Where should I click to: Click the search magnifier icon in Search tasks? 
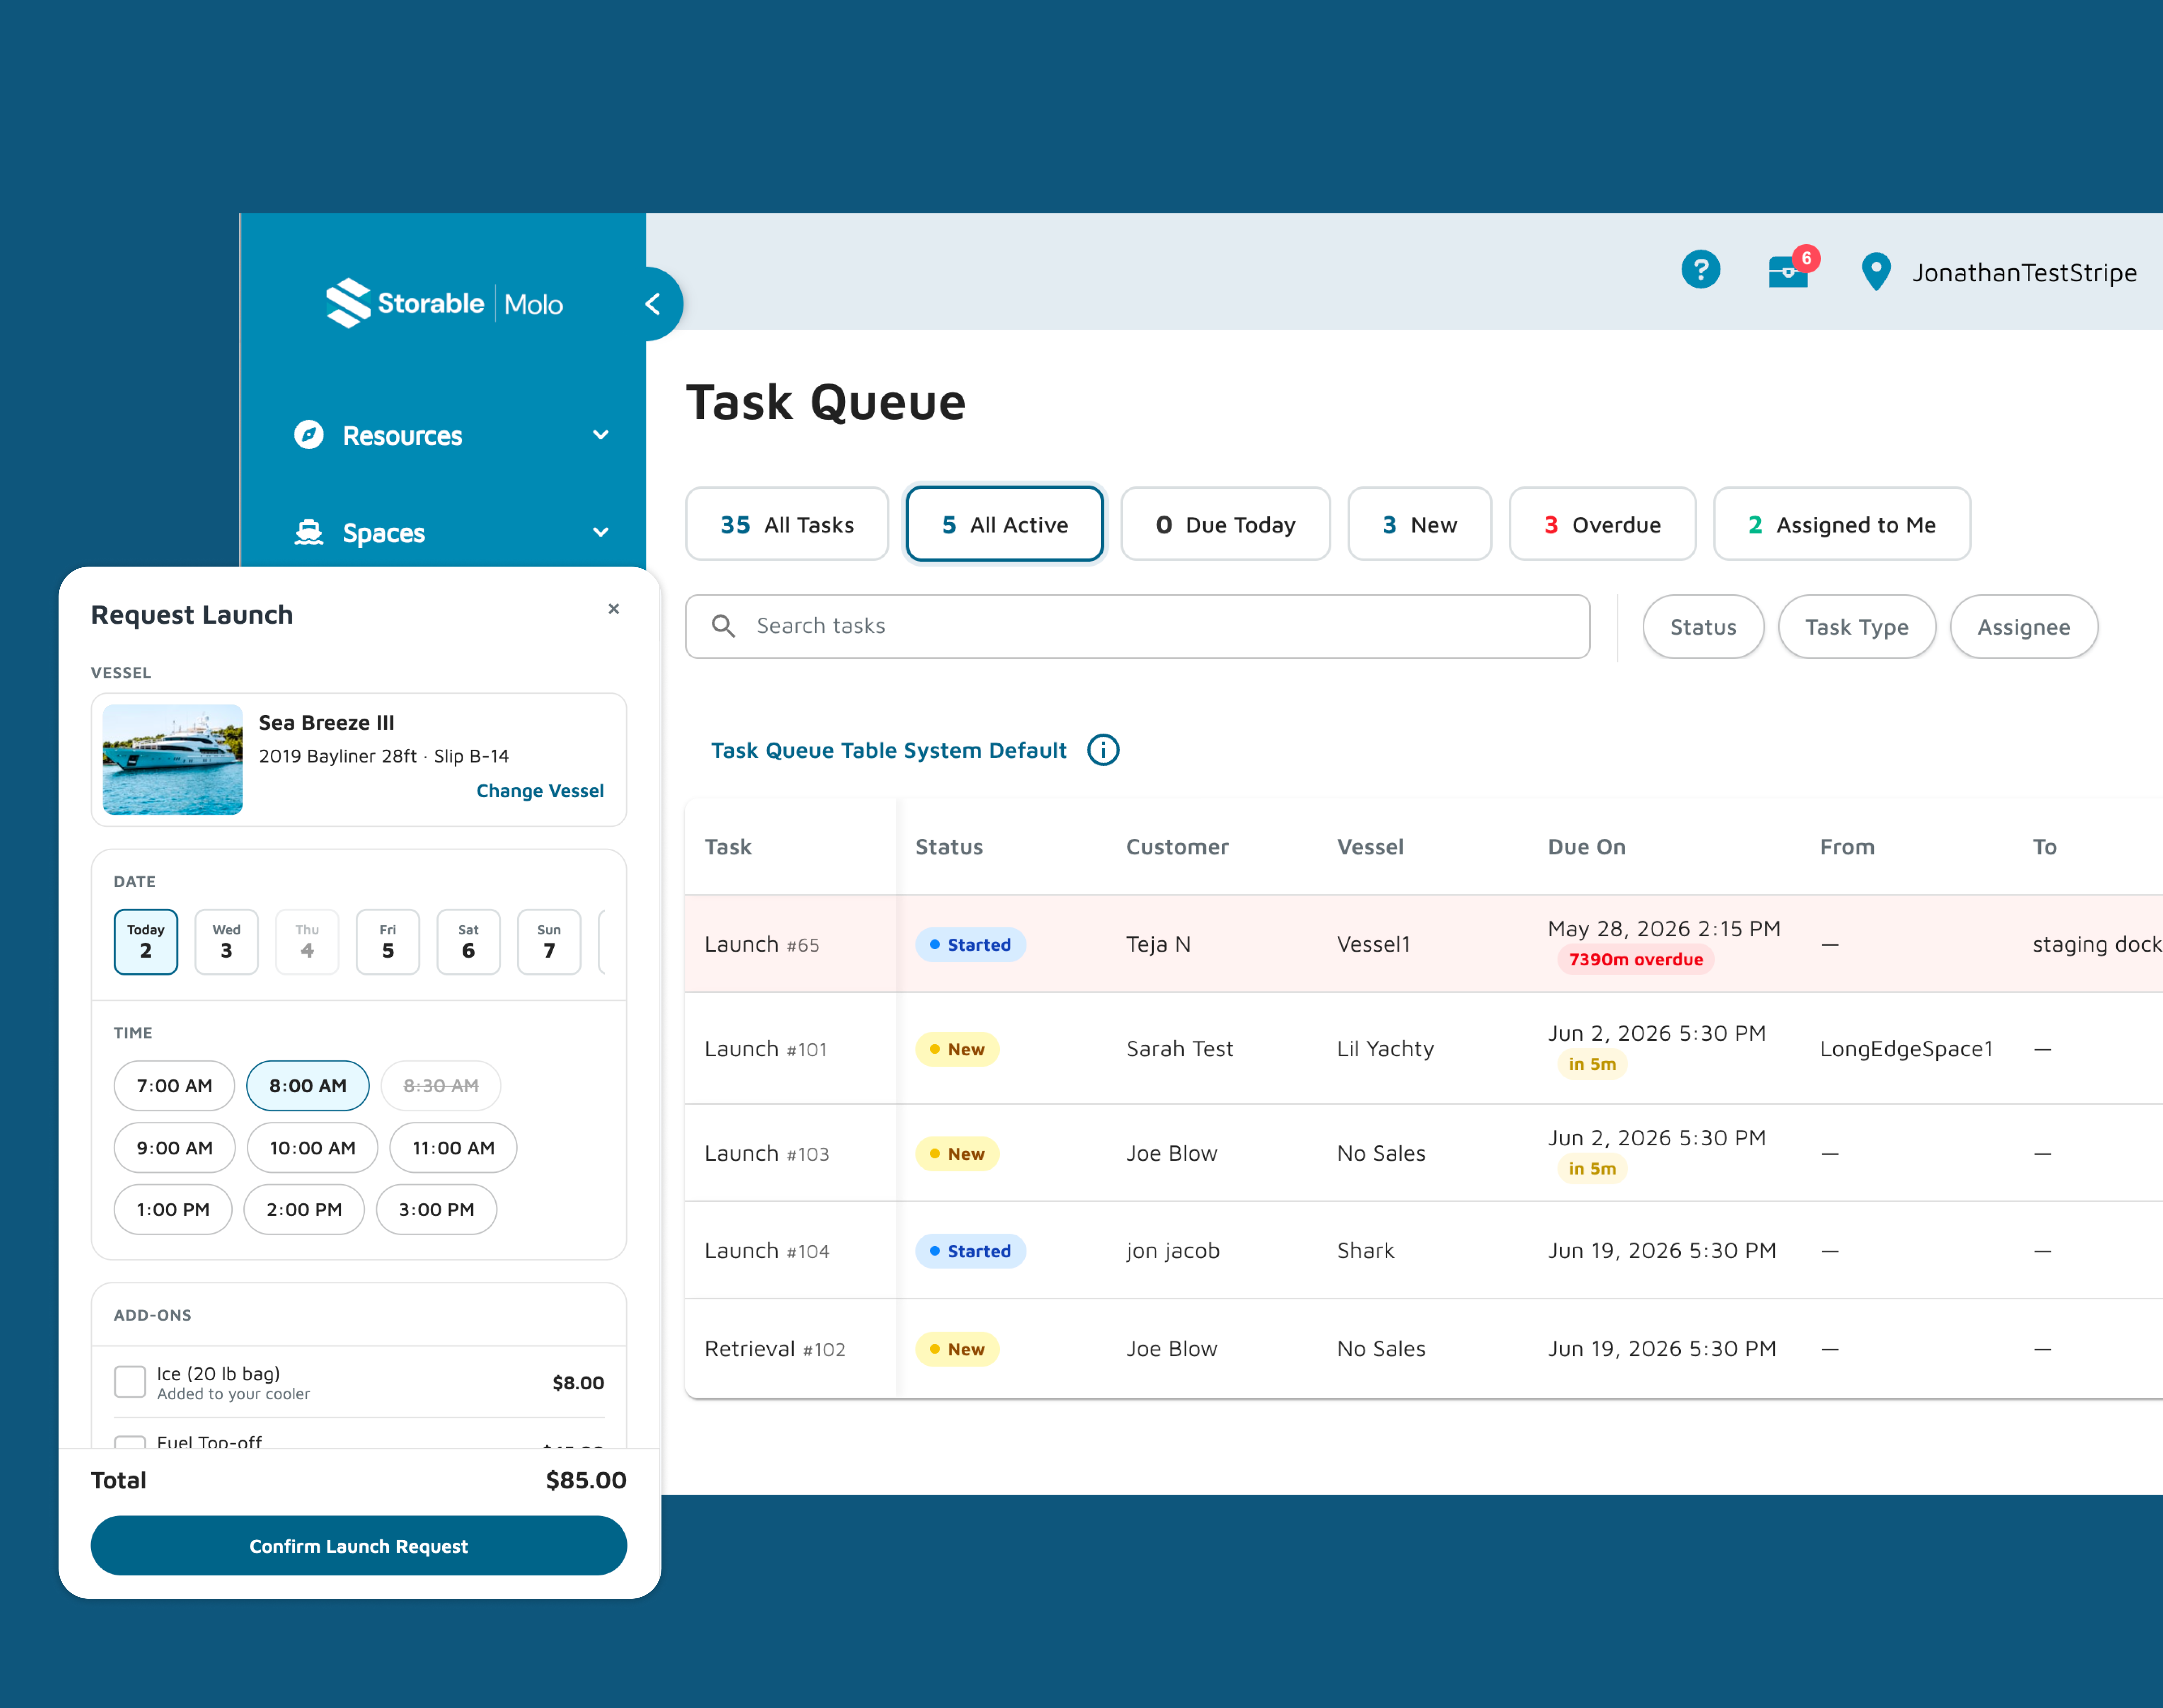click(724, 626)
